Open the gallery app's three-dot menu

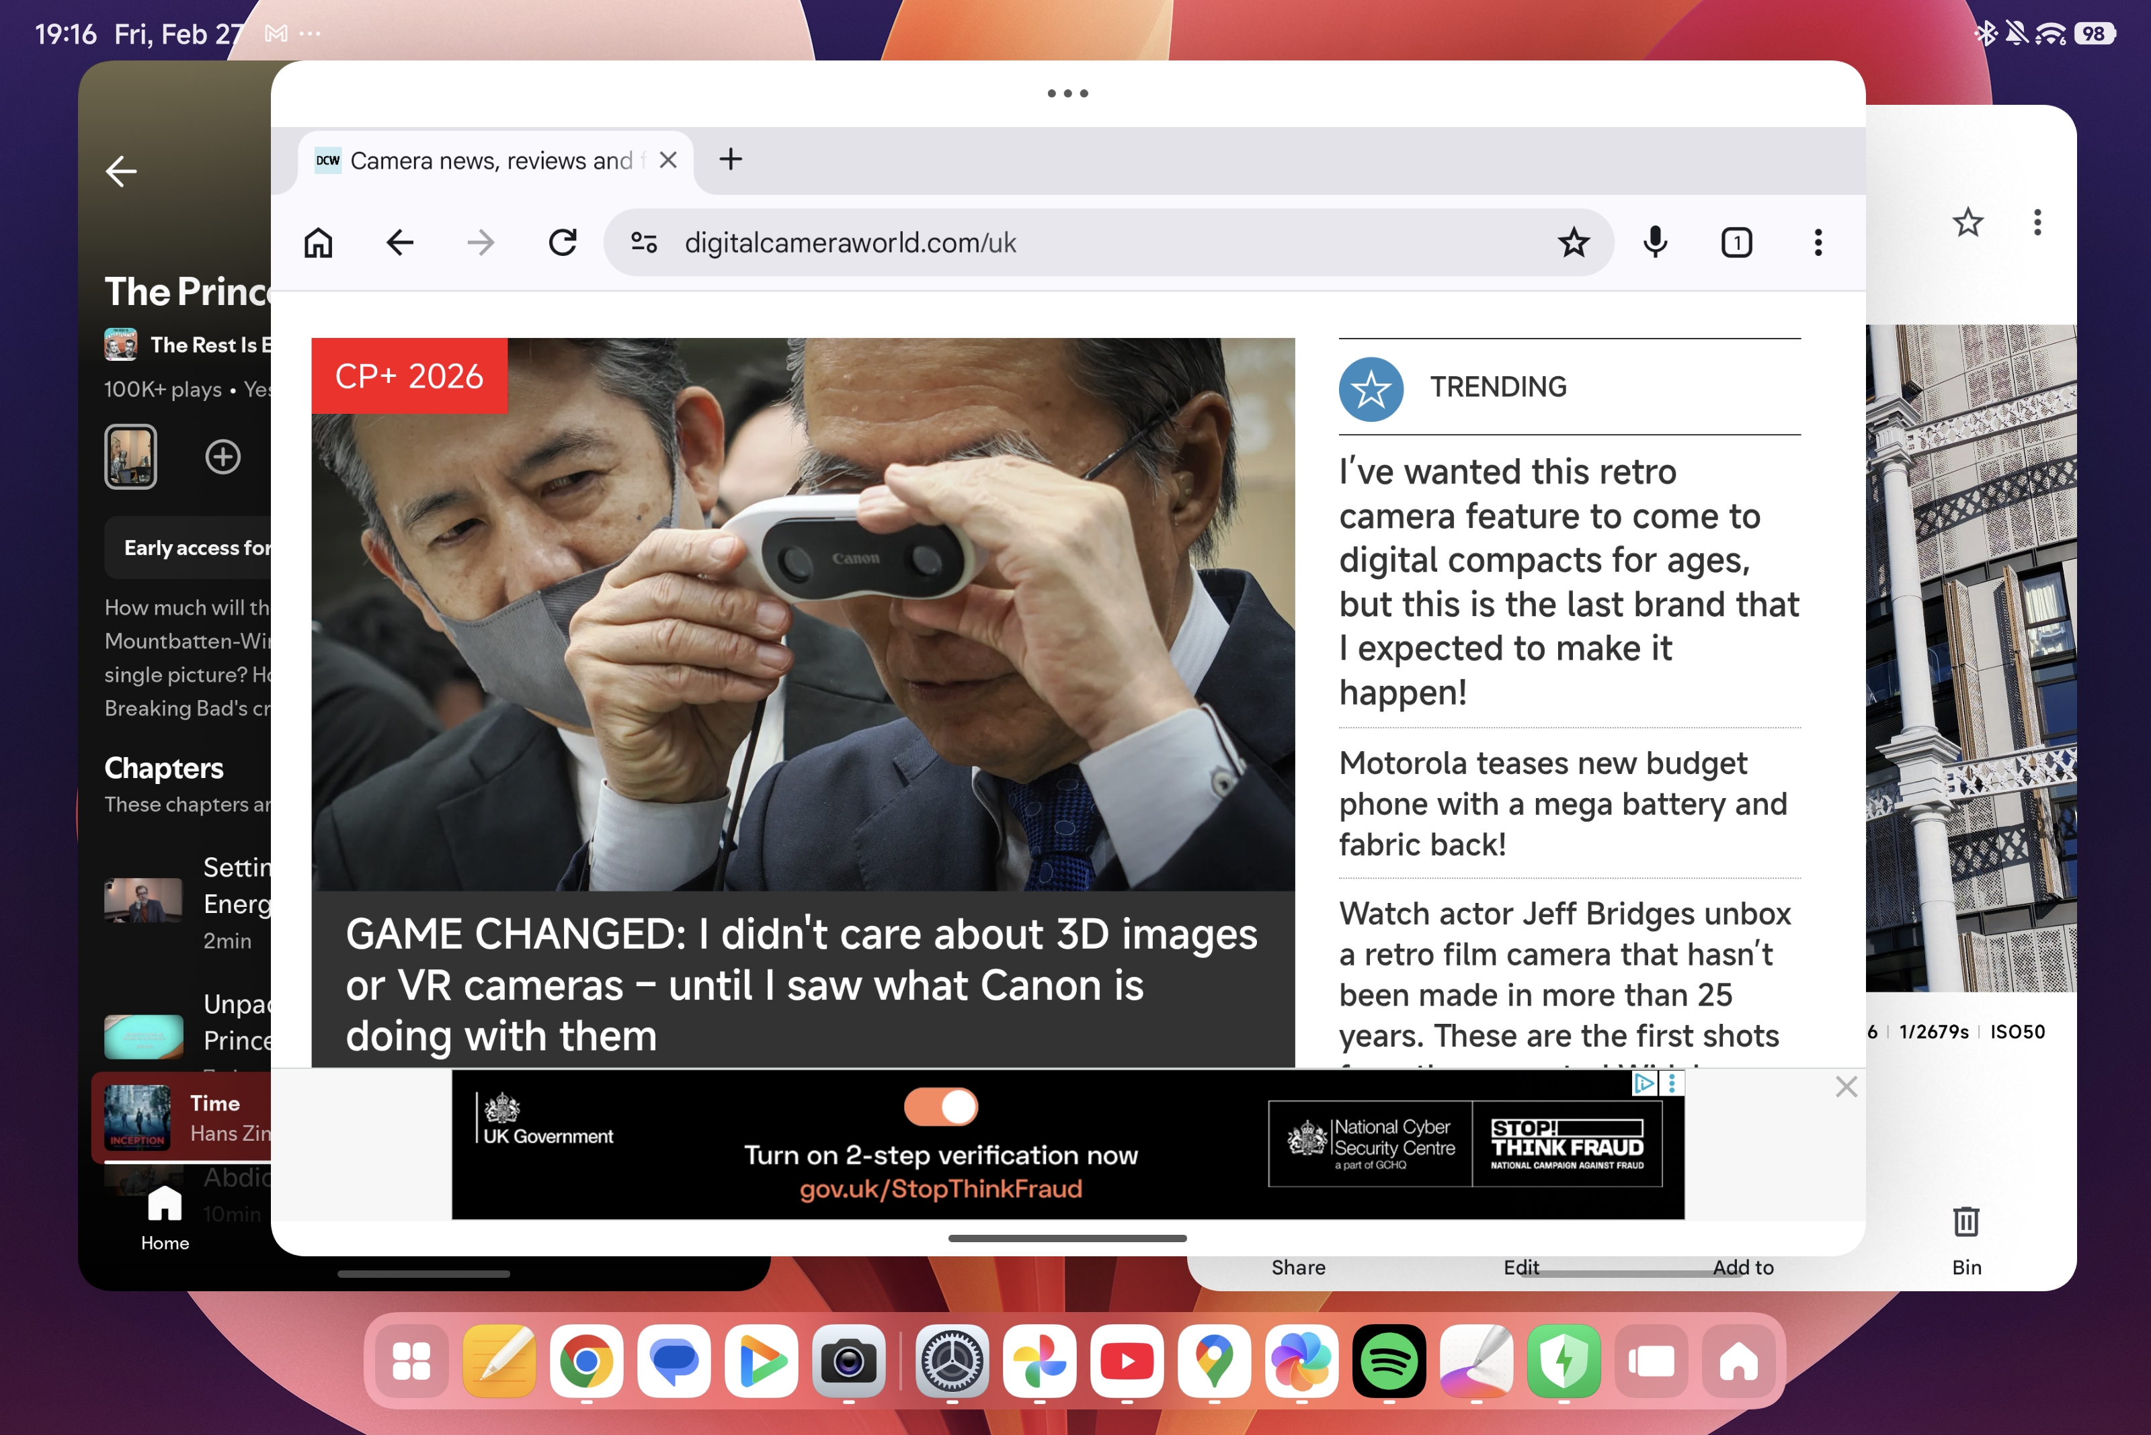pyautogui.click(x=2037, y=222)
